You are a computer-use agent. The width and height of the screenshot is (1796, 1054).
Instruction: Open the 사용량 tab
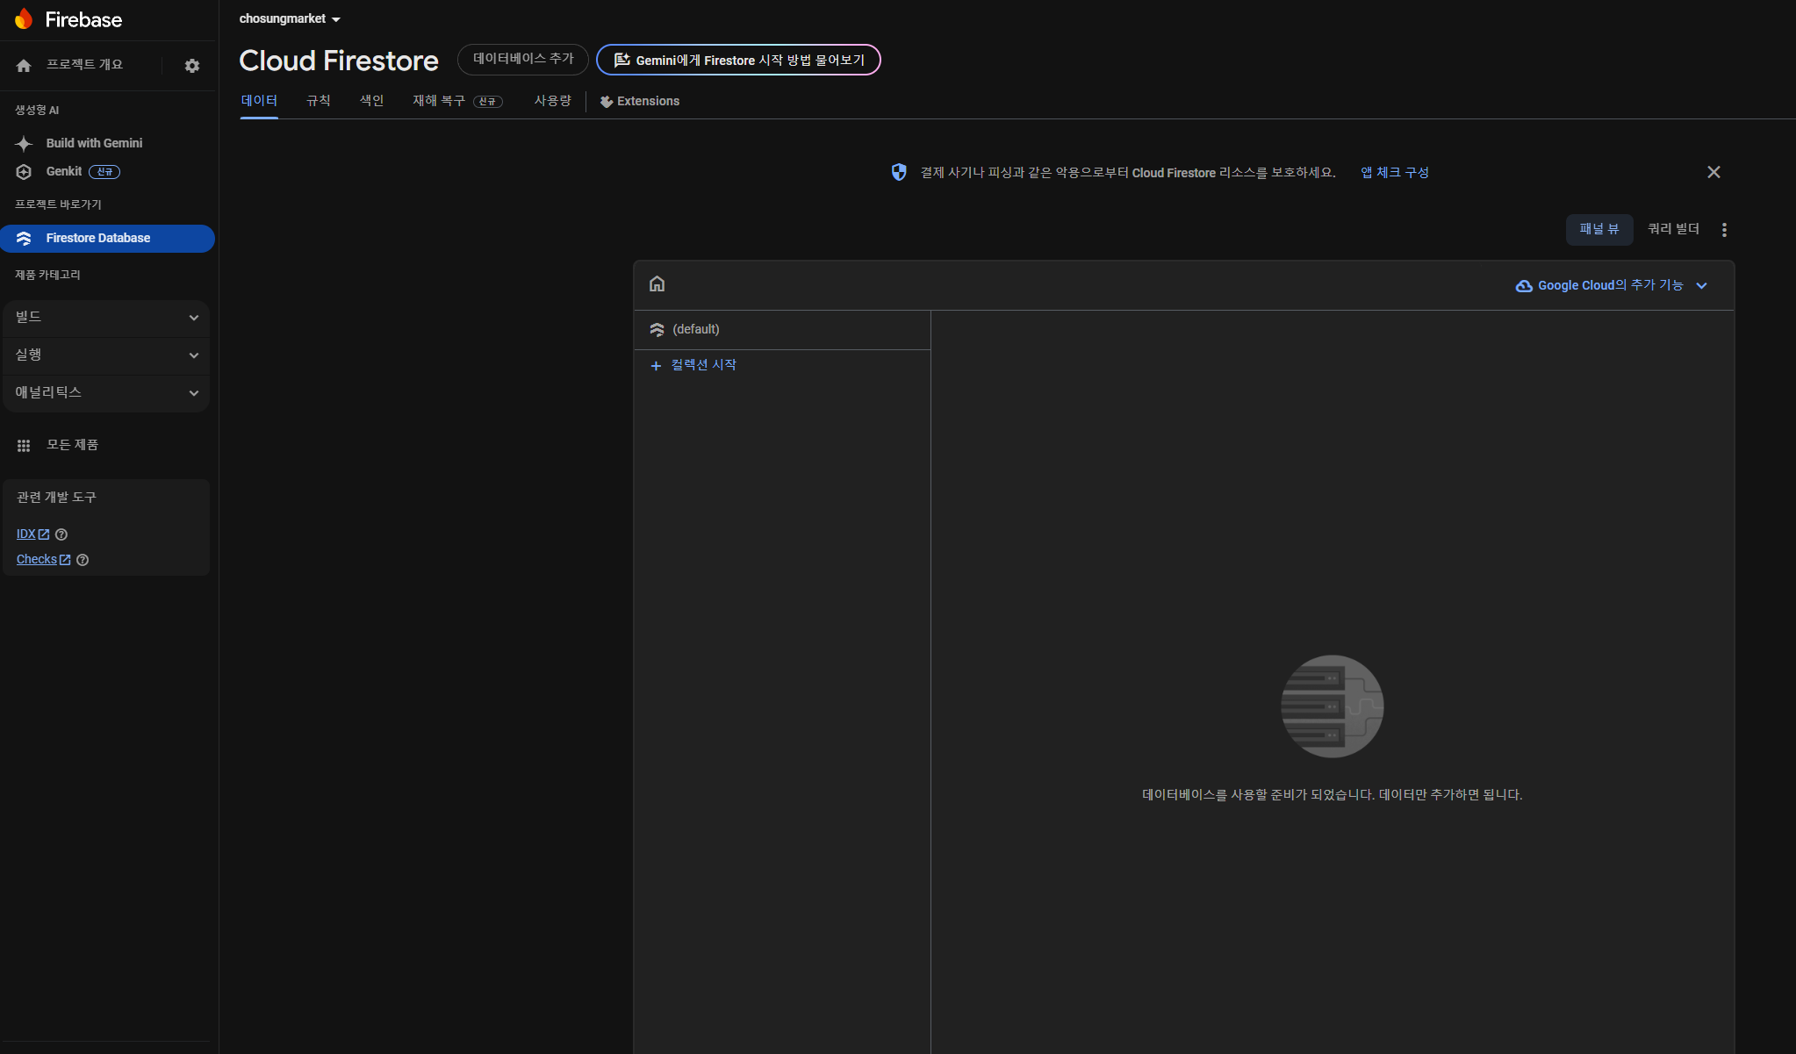[552, 101]
